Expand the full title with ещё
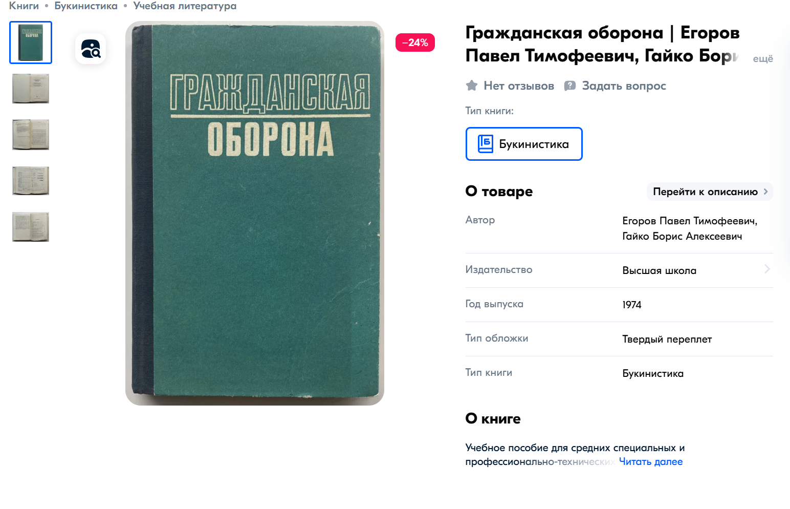Viewport: 790px width, 509px height. tap(763, 58)
